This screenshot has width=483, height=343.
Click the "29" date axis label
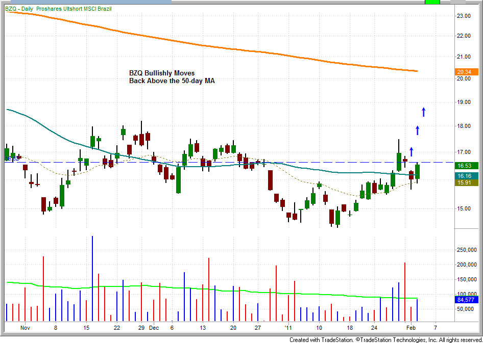tap(141, 328)
